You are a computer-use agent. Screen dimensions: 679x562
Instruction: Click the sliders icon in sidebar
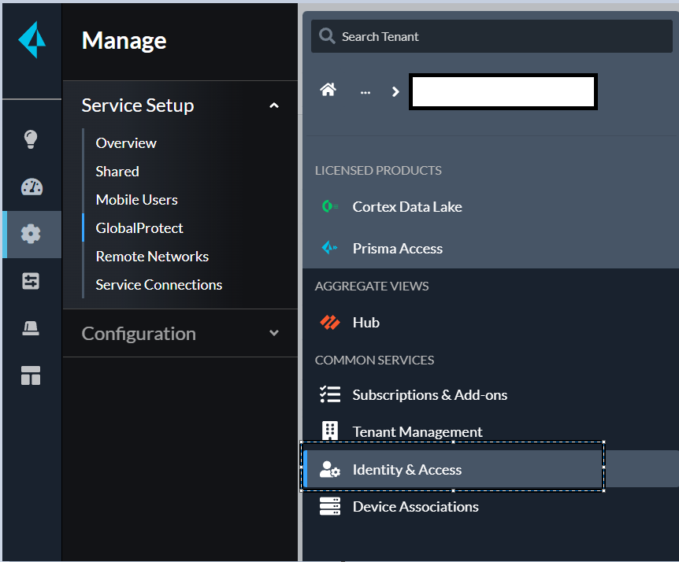pos(31,281)
